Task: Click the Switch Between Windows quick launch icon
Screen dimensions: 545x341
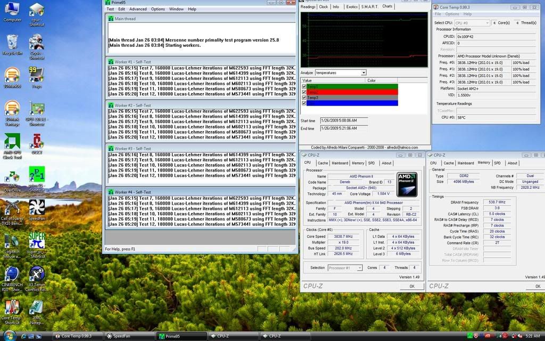Action: 38,336
